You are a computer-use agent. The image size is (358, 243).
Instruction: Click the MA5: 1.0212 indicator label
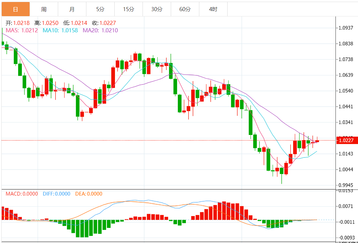pos(22,30)
